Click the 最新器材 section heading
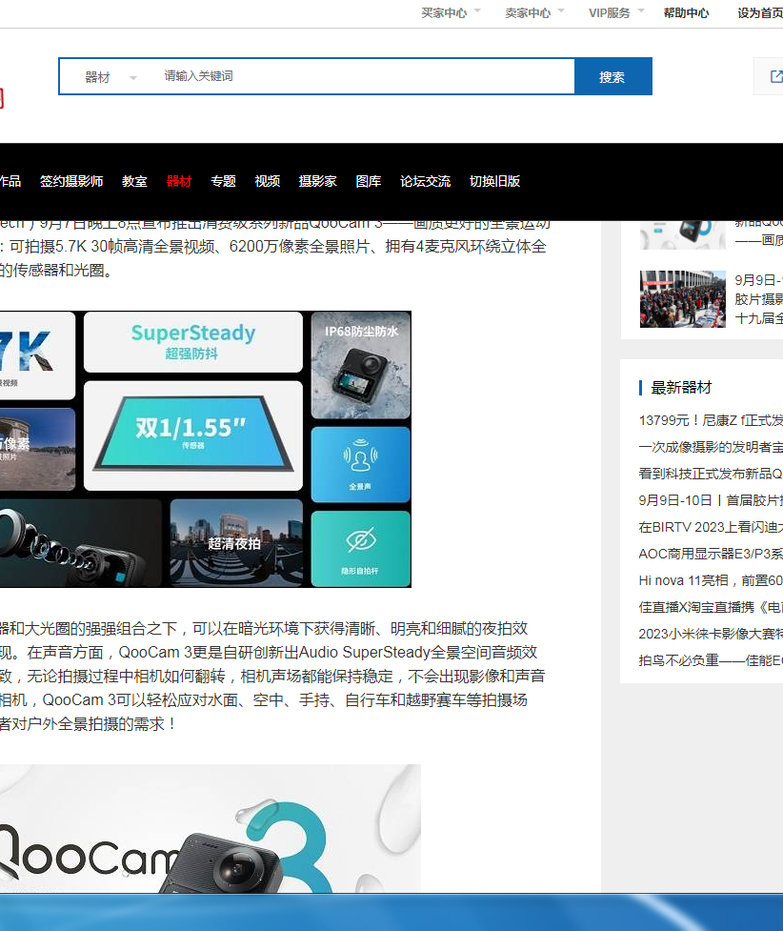 [x=681, y=388]
